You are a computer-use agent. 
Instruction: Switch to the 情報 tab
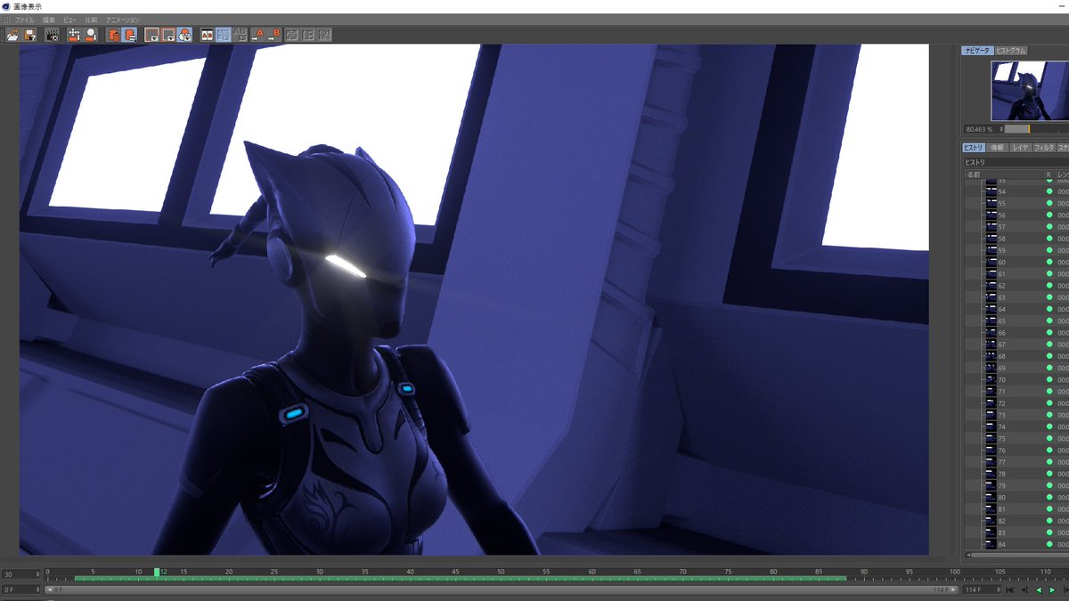pyautogui.click(x=997, y=148)
